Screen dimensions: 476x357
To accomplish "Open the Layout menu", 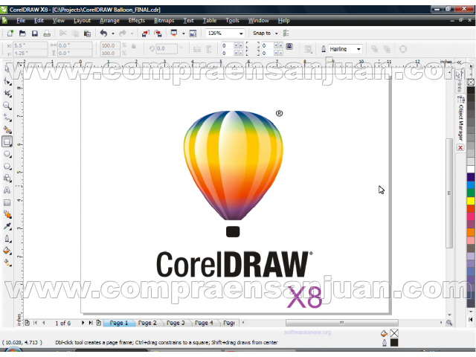I will (x=82, y=21).
